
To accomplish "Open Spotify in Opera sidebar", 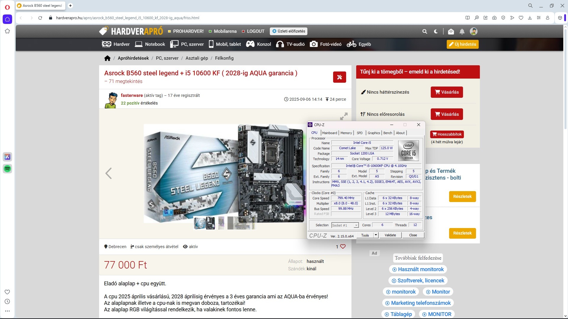I will click(x=7, y=169).
